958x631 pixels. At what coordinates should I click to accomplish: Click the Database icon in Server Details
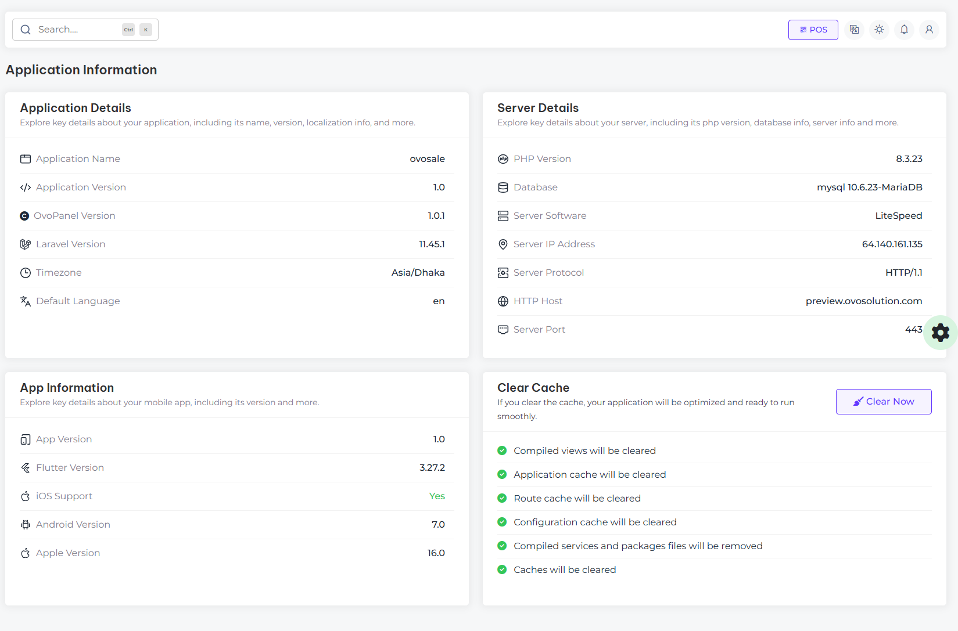coord(503,188)
